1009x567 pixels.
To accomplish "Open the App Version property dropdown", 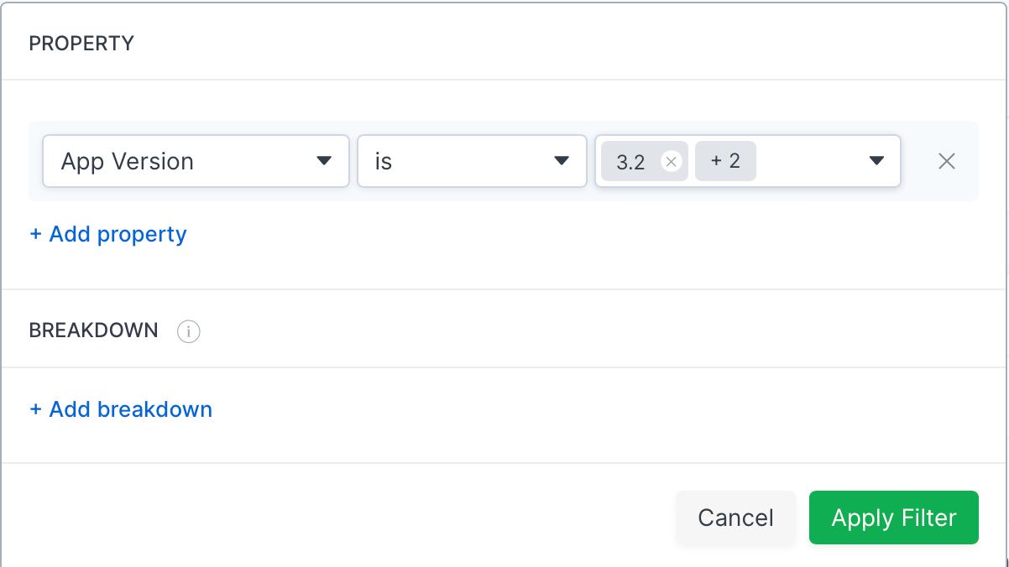I will 196,161.
